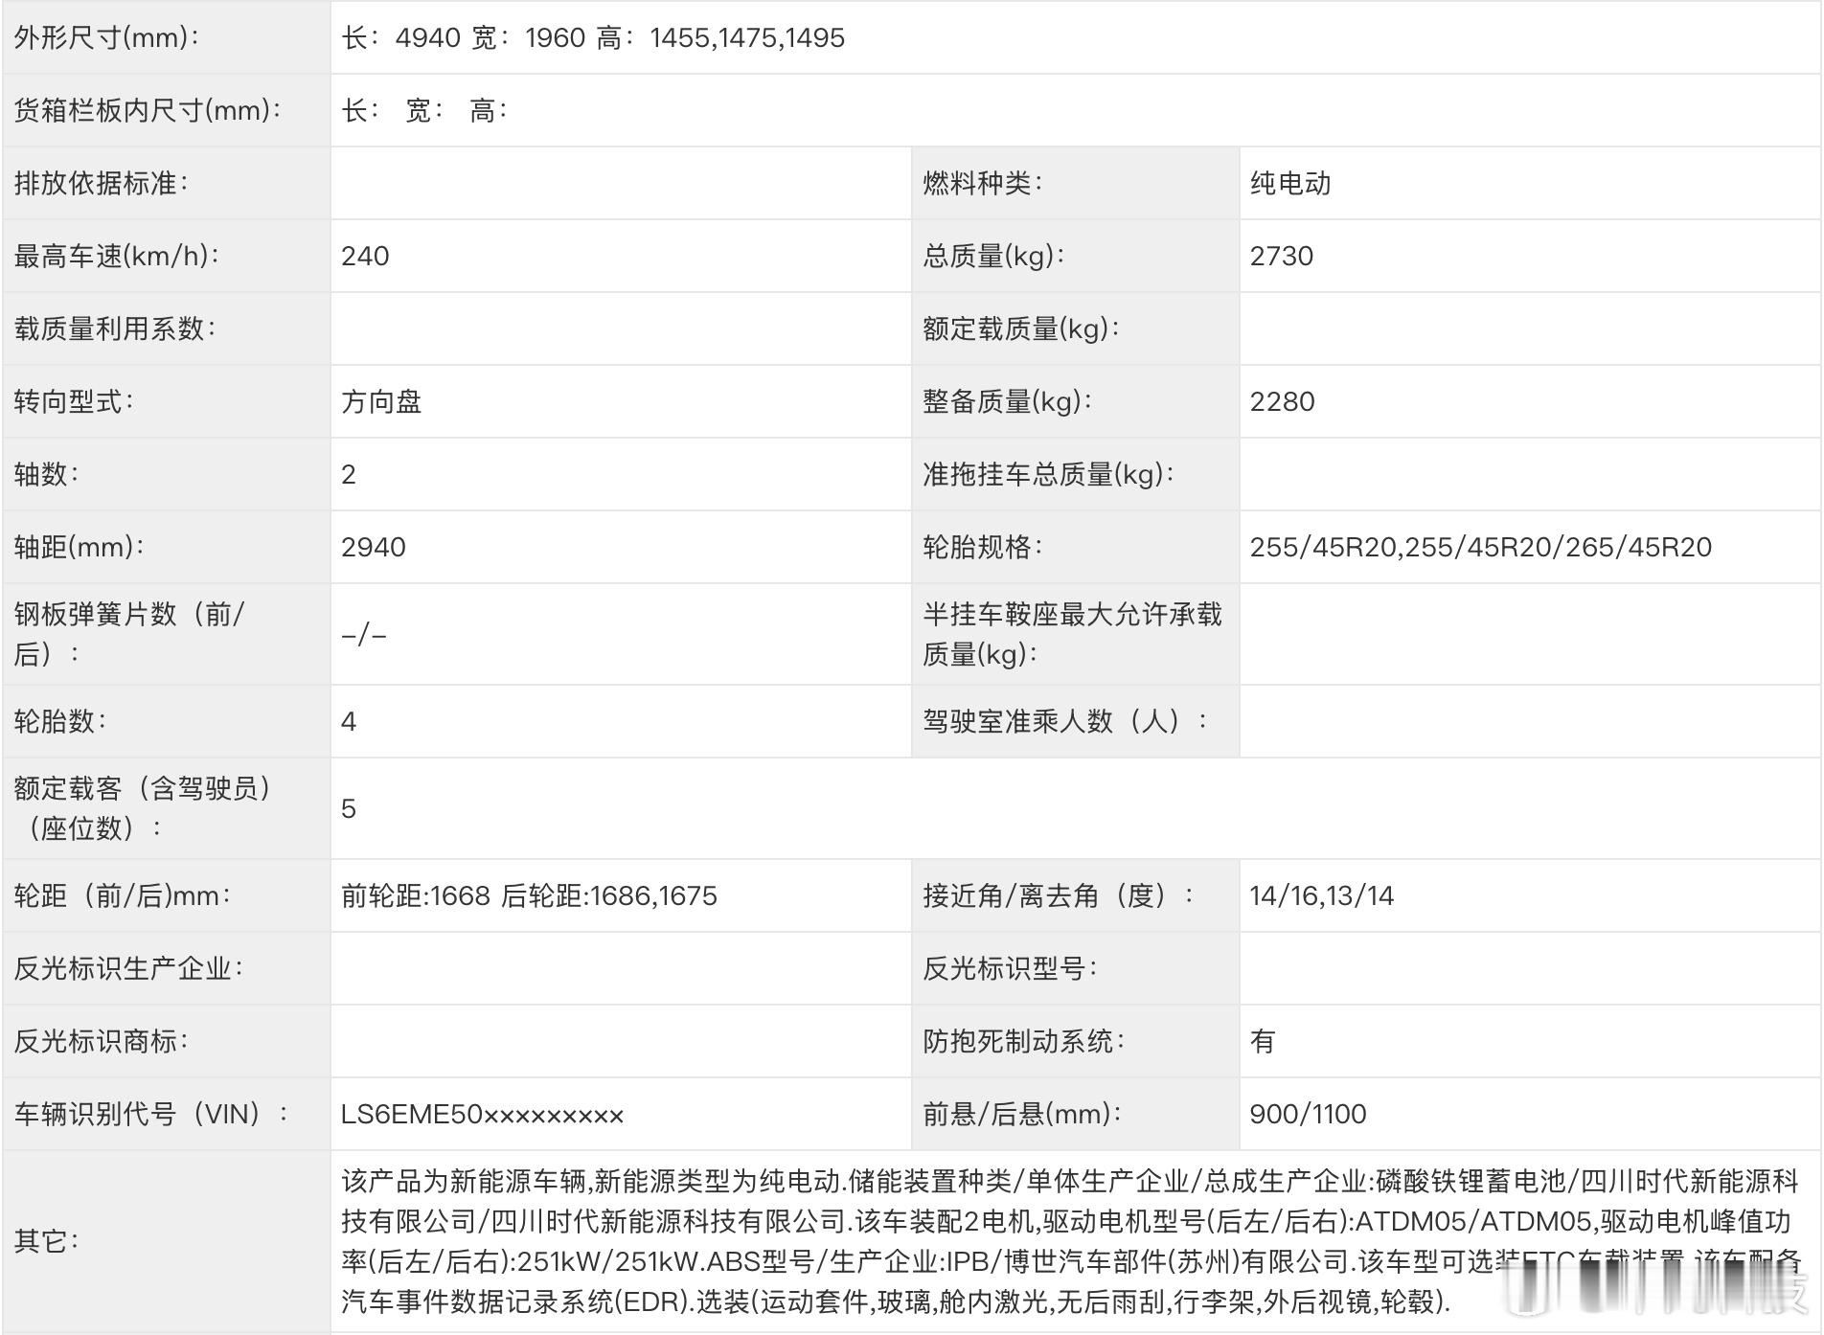Click the 反光标识商标 label

point(101,1042)
